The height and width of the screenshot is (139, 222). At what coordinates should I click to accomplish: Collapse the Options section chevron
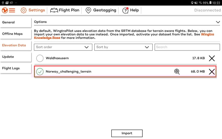[x=218, y=22]
